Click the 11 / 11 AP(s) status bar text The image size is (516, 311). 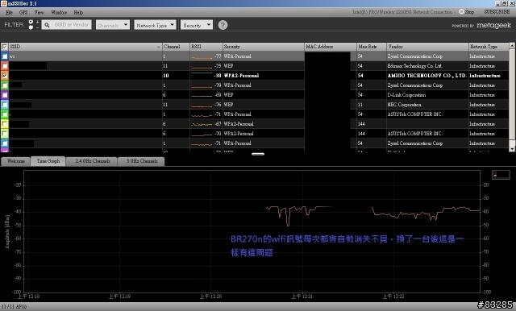click(14, 306)
